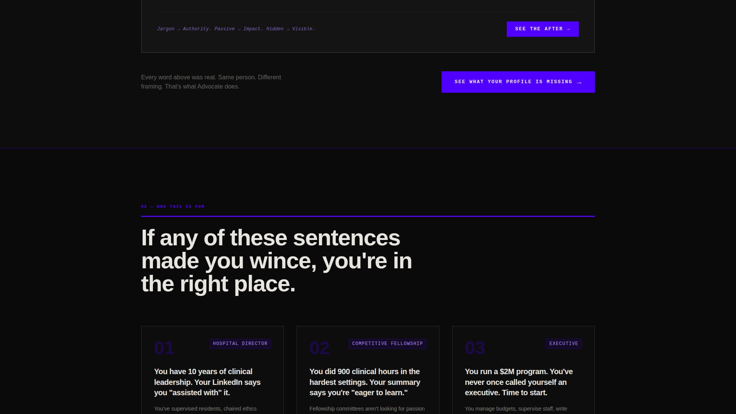Click SEE WHAT YOUR PROFILE IS MISSING
Screen dimensions: 736x414
tap(518, 82)
